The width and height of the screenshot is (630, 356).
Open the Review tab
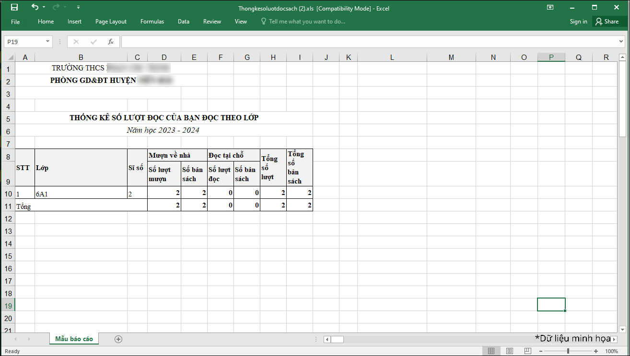212,22
